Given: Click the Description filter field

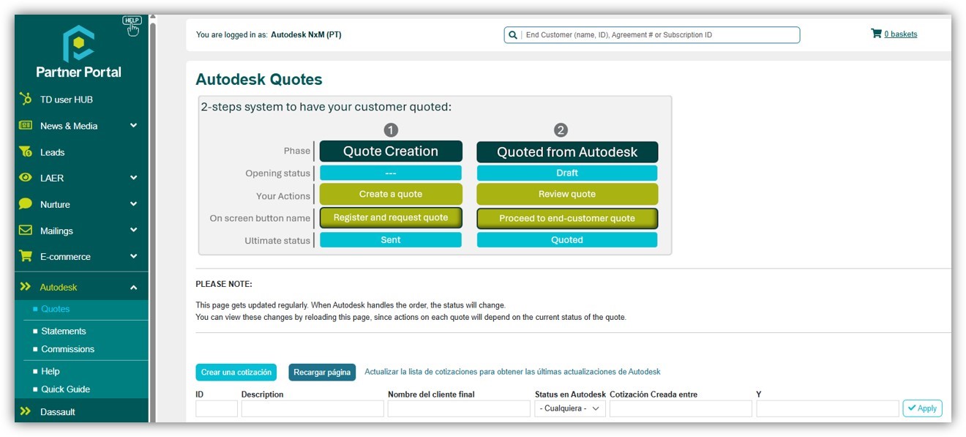Looking at the screenshot, I should click(312, 408).
